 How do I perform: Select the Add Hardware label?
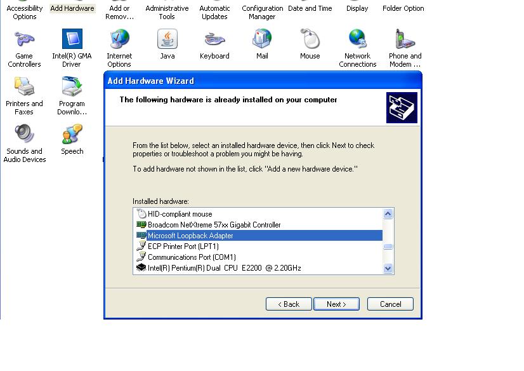click(x=72, y=8)
